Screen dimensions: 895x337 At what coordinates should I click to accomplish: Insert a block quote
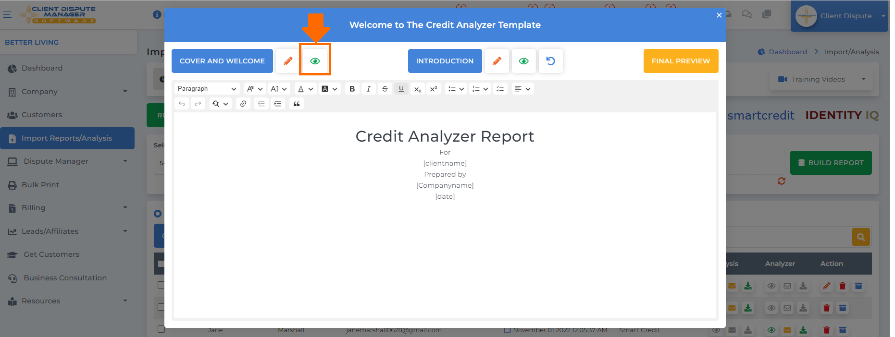point(297,104)
